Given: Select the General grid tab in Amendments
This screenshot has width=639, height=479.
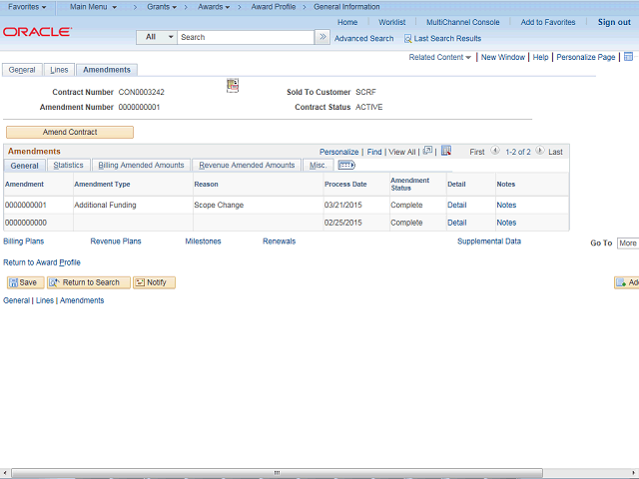Looking at the screenshot, I should (x=24, y=166).
